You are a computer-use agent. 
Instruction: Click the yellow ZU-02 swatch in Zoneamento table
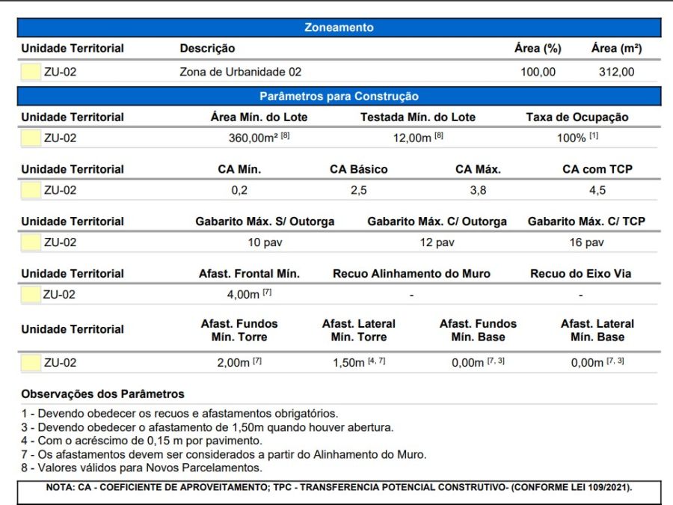pyautogui.click(x=31, y=73)
